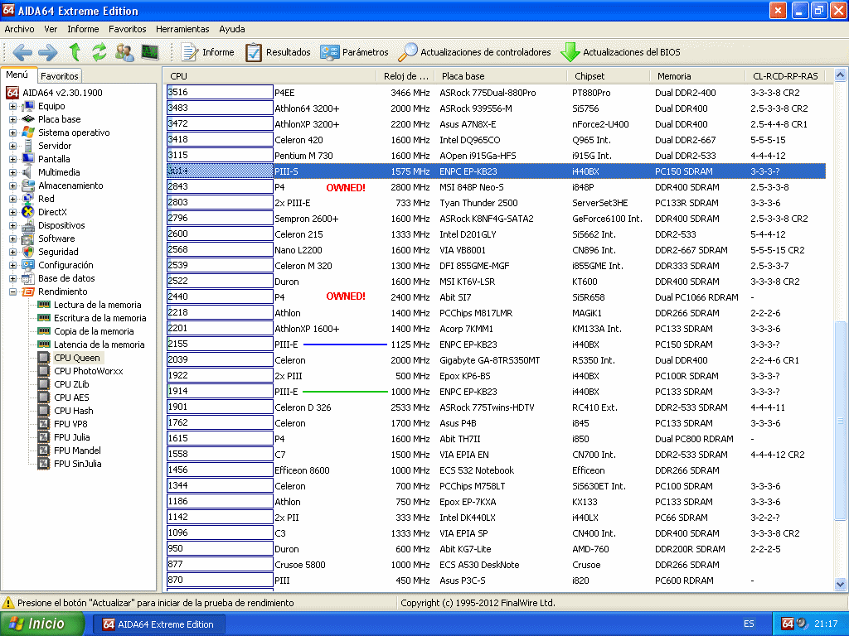
Task: Open the Resultados toolbar button
Action: tap(278, 52)
